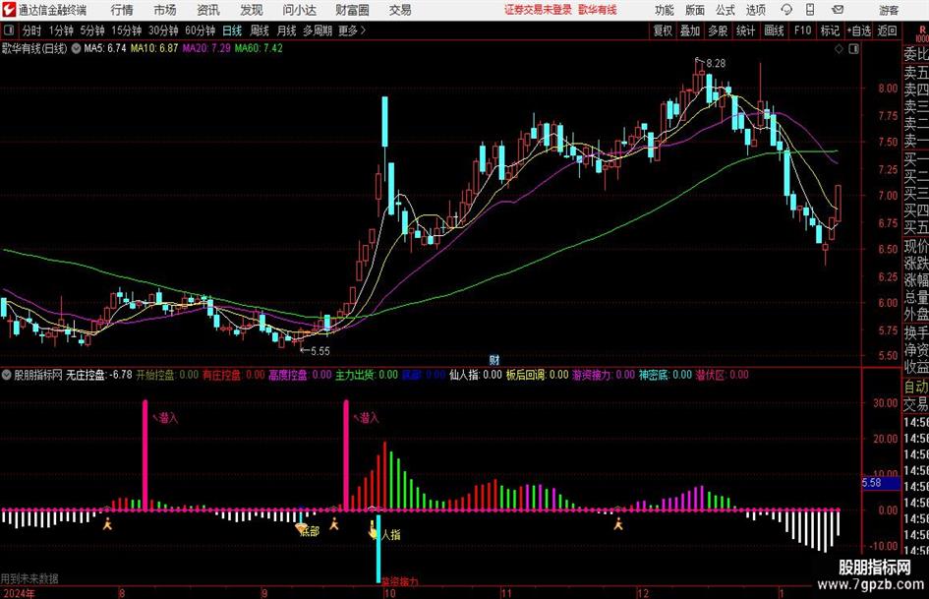Click the 8.28 high price label

pos(716,64)
